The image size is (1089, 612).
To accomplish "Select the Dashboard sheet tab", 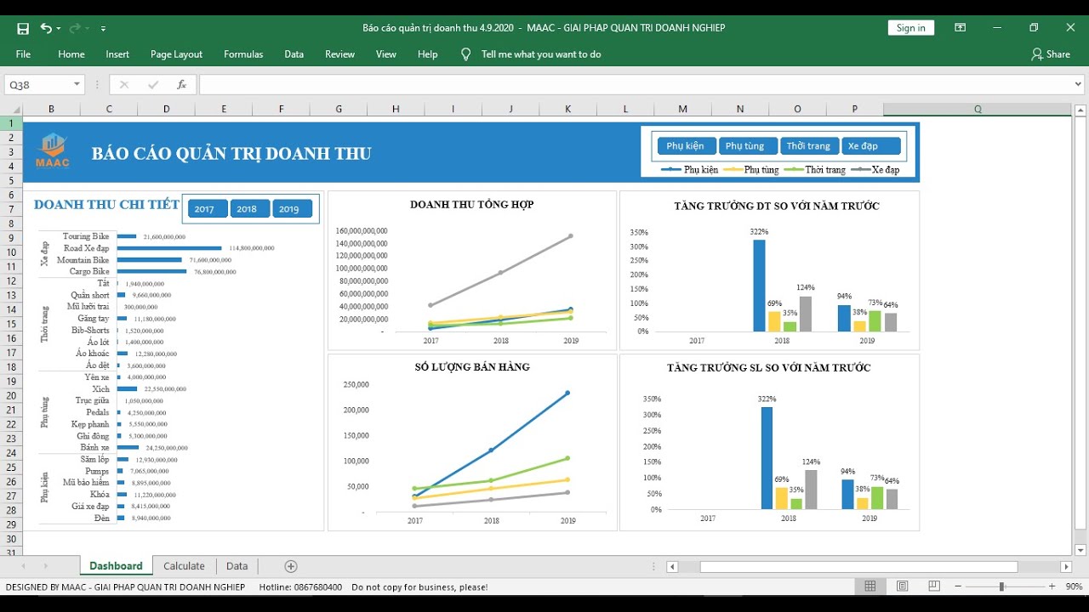I will 116,566.
